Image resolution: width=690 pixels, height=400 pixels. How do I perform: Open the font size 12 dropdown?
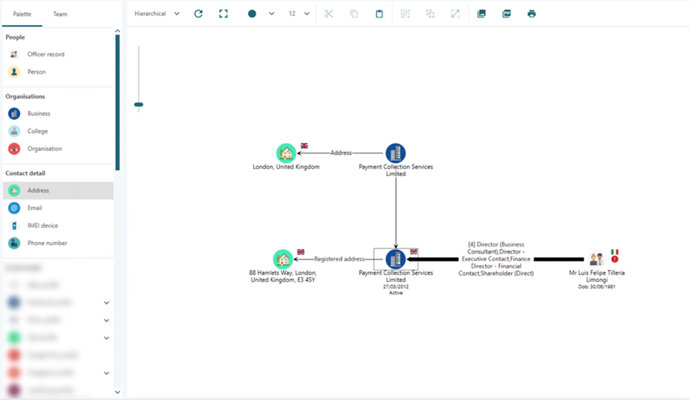pos(299,14)
